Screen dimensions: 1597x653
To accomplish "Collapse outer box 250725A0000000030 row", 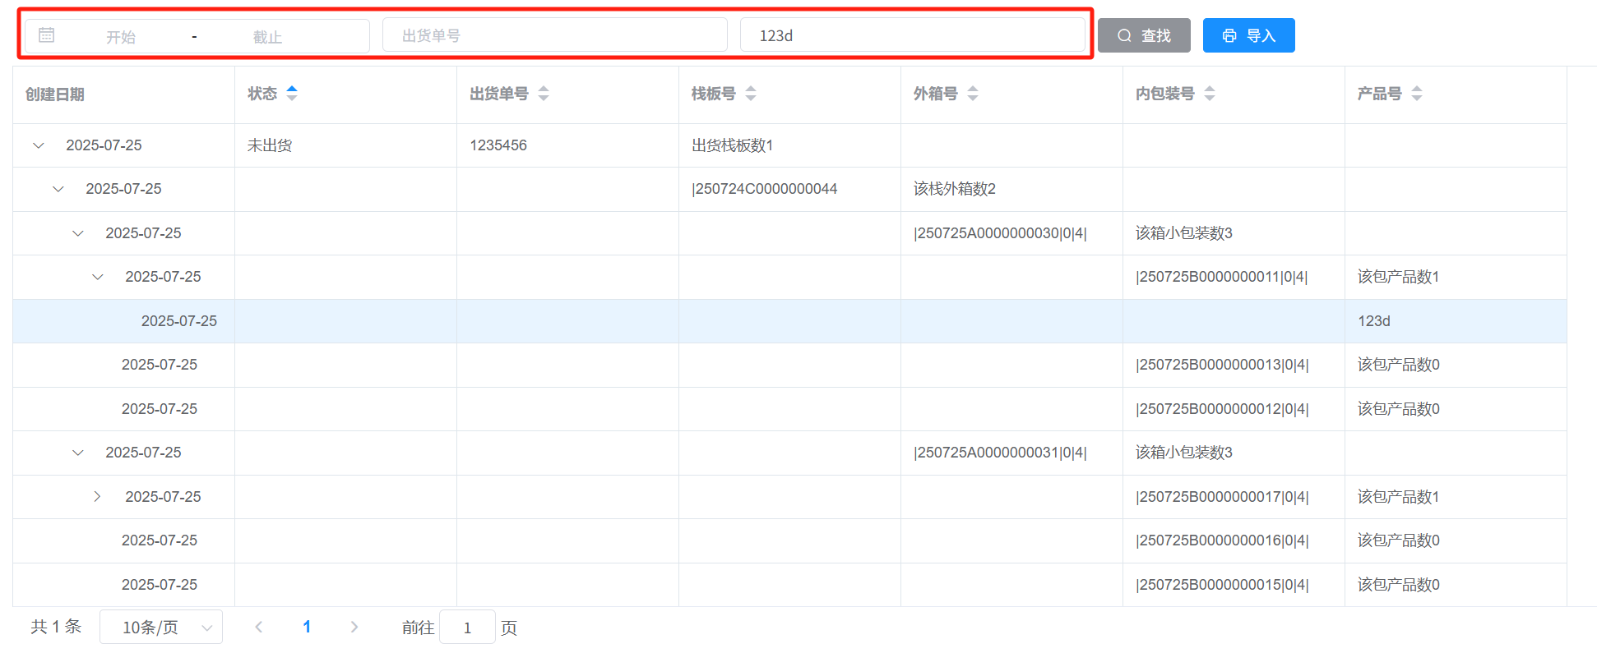I will [x=78, y=233].
